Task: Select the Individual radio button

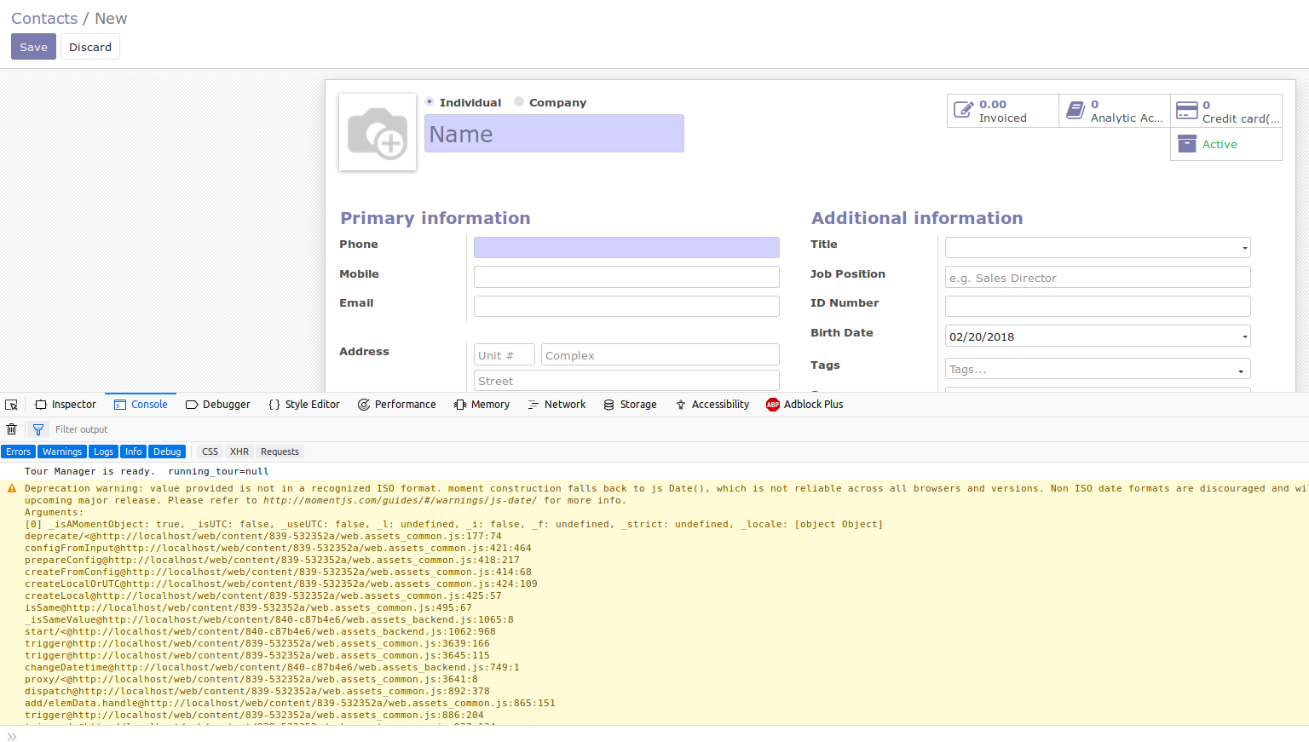Action: click(430, 101)
